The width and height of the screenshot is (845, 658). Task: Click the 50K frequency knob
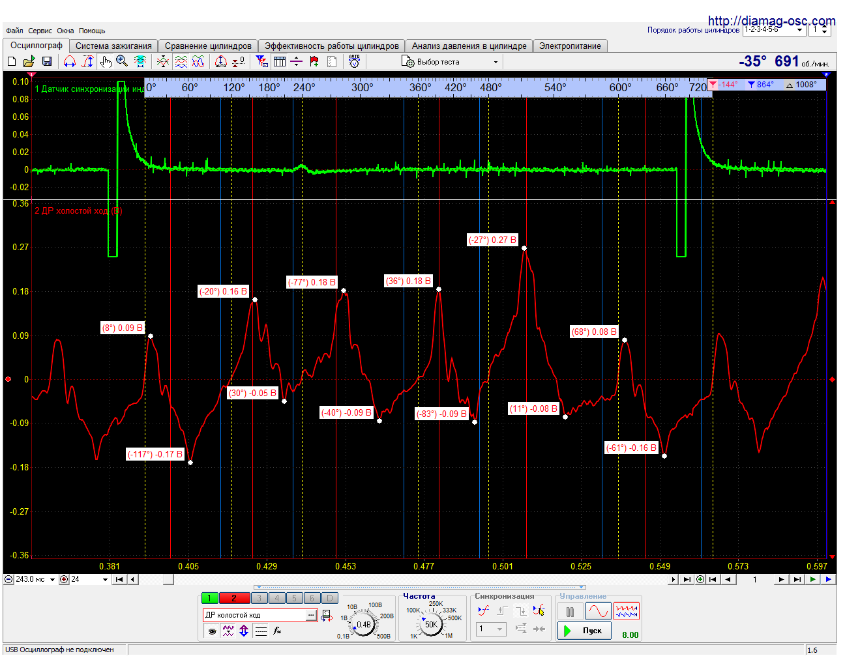point(431,624)
